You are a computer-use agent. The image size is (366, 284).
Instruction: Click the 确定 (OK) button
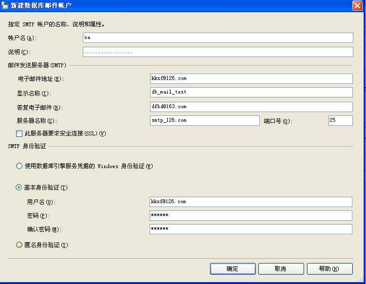pyautogui.click(x=233, y=269)
